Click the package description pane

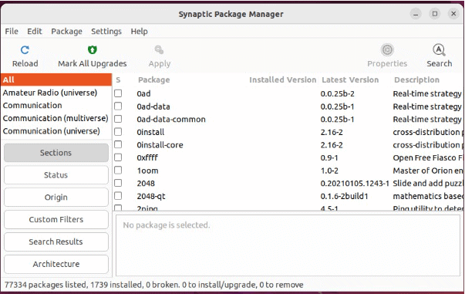[288, 245]
